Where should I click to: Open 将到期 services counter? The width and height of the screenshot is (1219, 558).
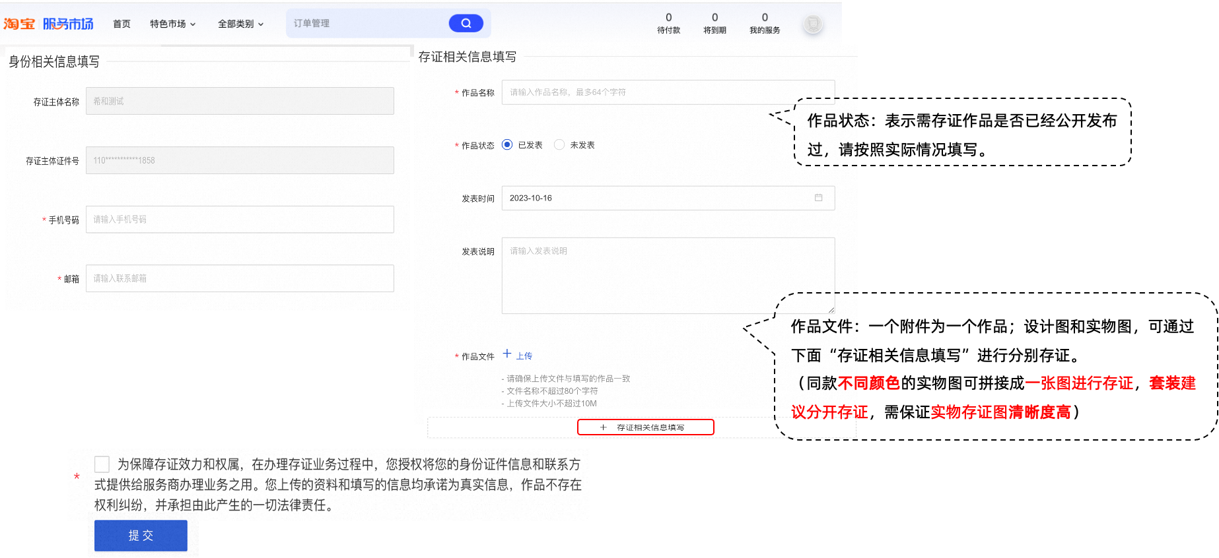pos(714,24)
